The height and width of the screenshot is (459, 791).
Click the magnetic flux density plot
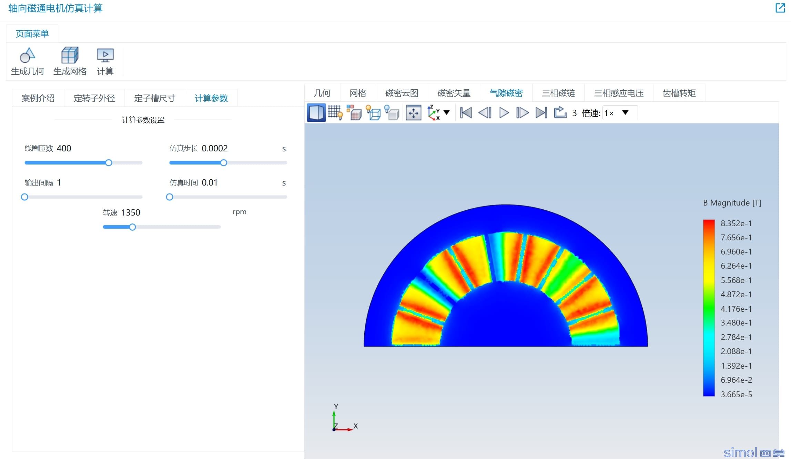[506, 276]
